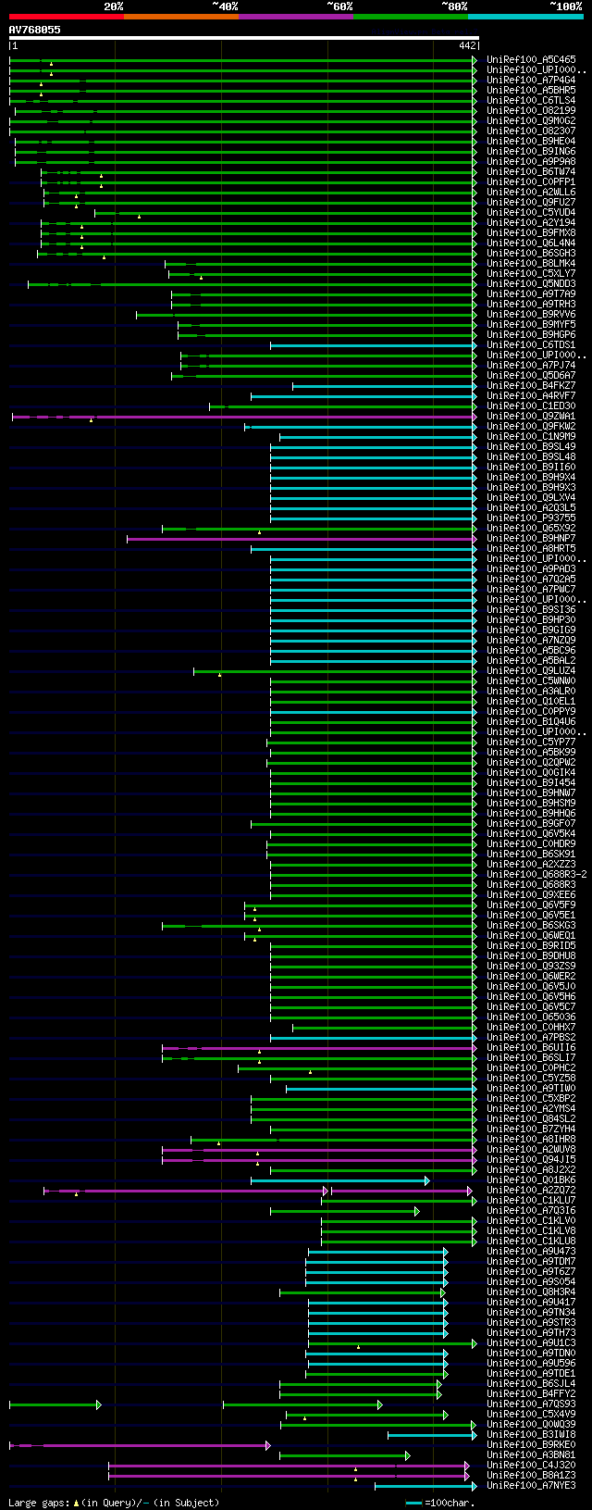
Task: Click hit label UniRef100_Q8H3R4
Action: [x=531, y=1292]
